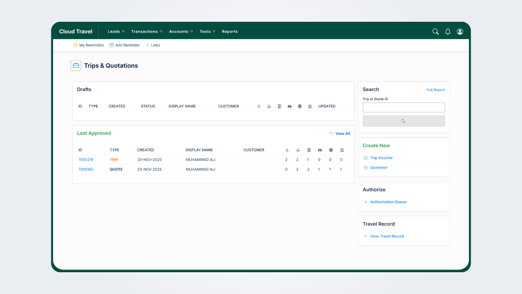Click the My Reminders calendar icon
This screenshot has width=522, height=294.
pos(76,45)
